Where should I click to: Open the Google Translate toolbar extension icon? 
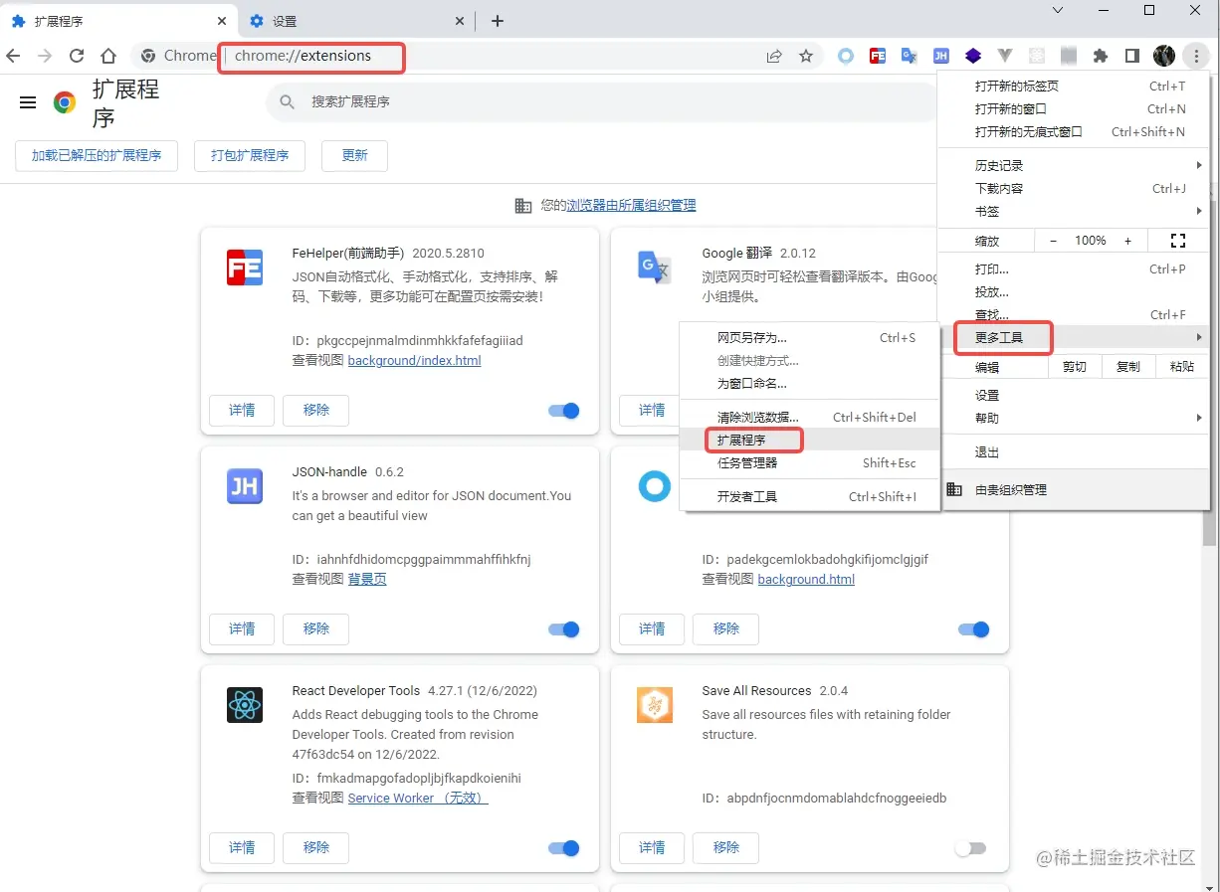(910, 56)
